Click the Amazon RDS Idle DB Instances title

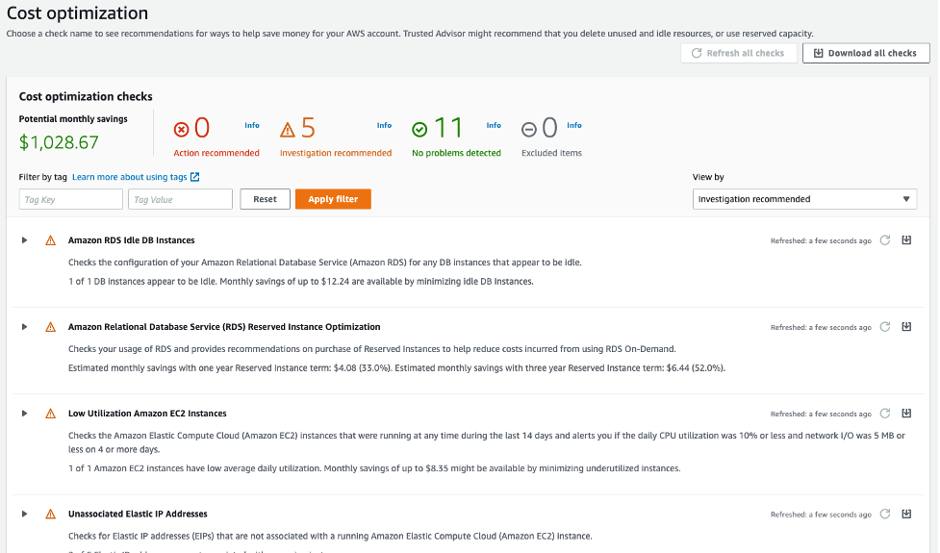[x=131, y=240]
